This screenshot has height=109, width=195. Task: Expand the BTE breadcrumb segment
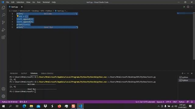coord(43,11)
